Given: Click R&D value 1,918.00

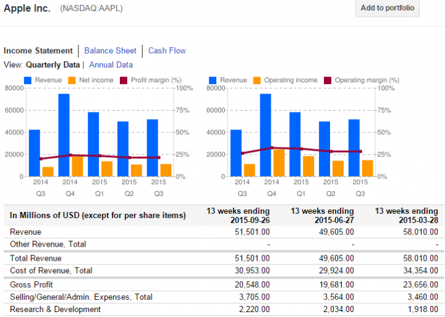Looking at the screenshot, I should click(x=423, y=309).
